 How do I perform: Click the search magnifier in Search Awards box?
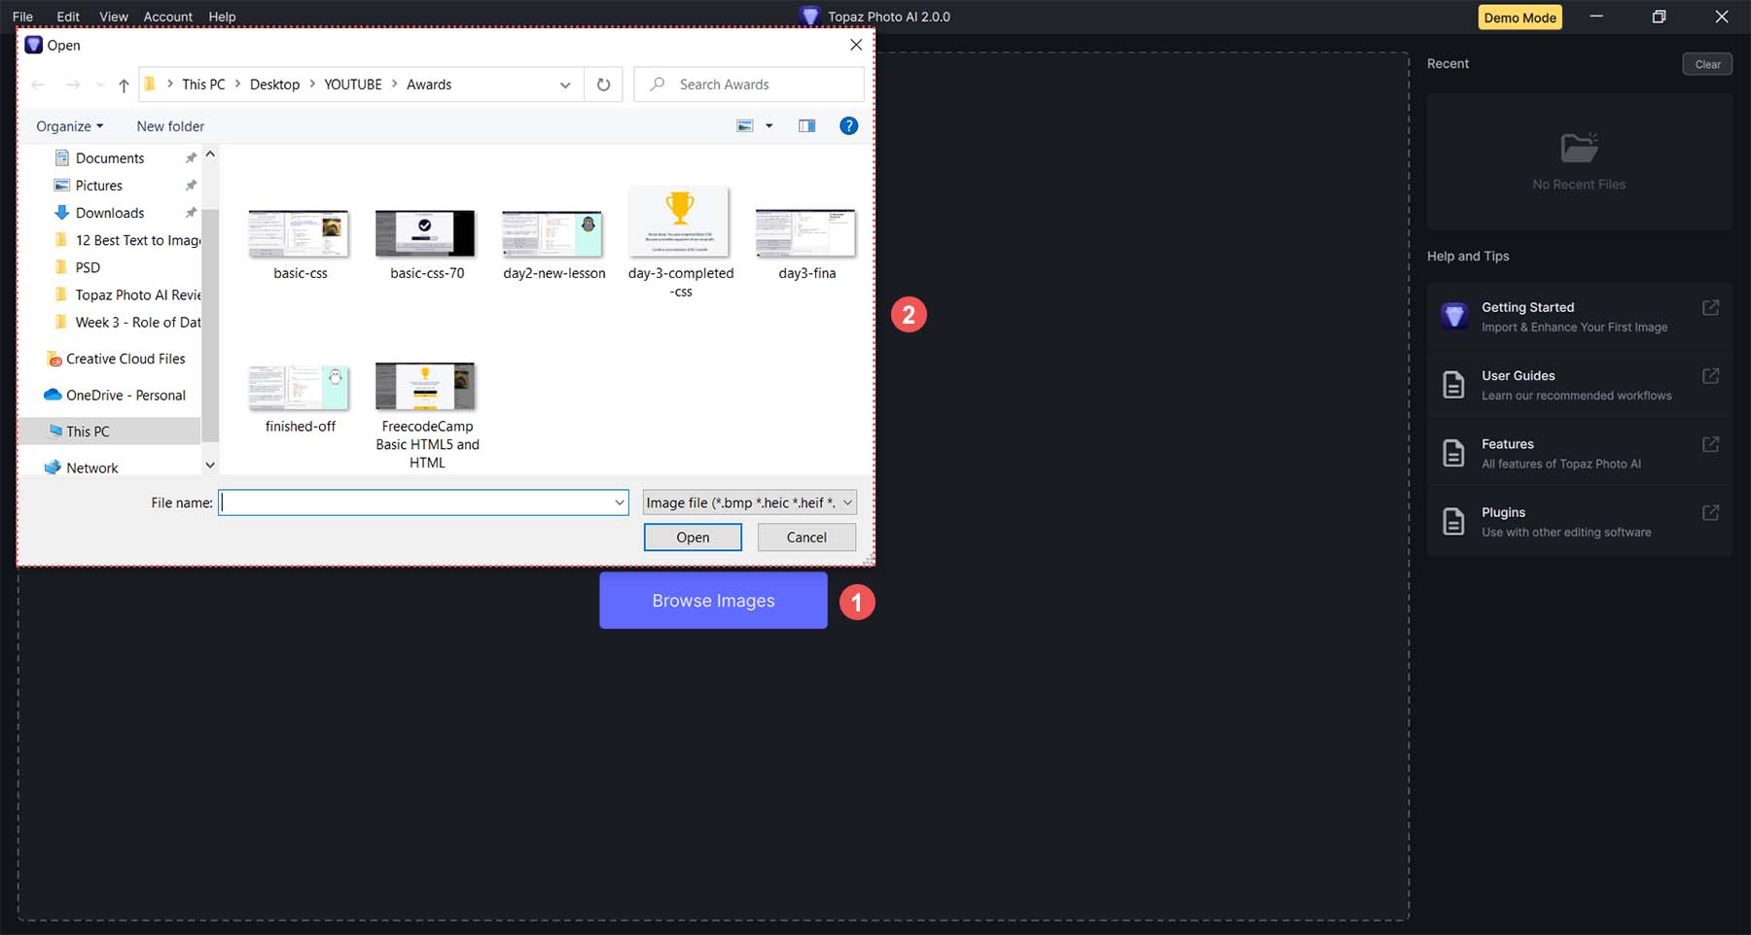[x=658, y=84]
